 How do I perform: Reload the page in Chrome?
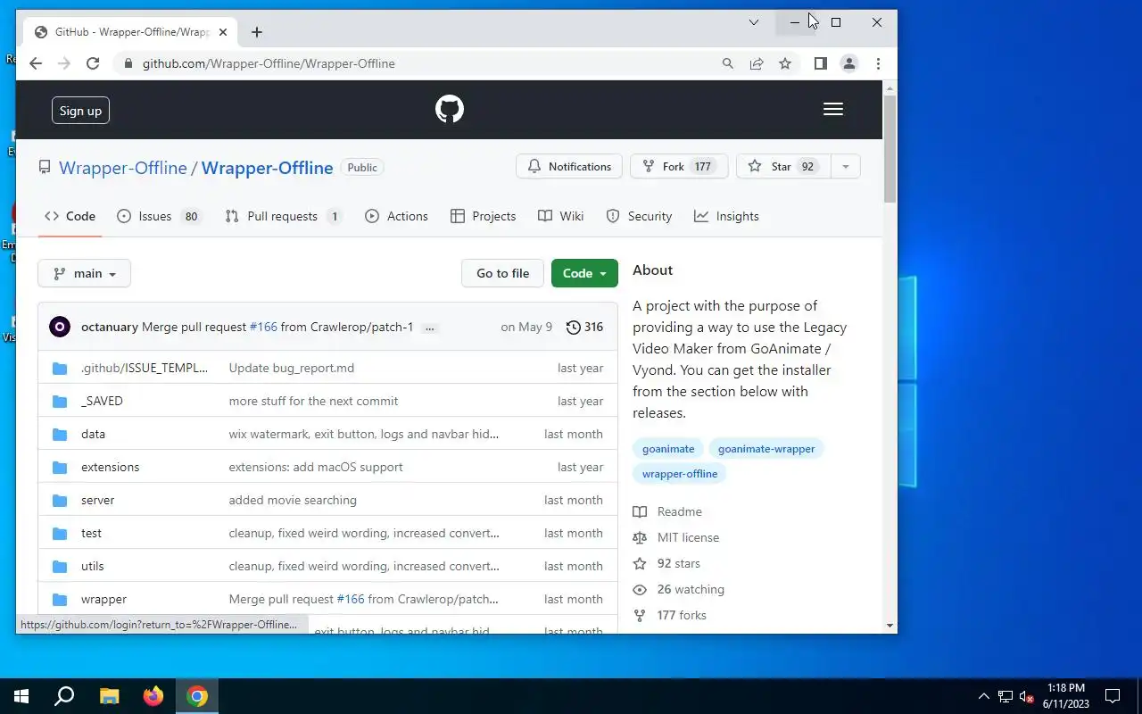click(93, 63)
